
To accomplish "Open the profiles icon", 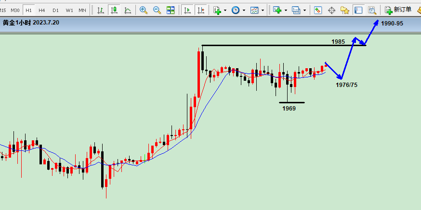I will coord(296,10).
